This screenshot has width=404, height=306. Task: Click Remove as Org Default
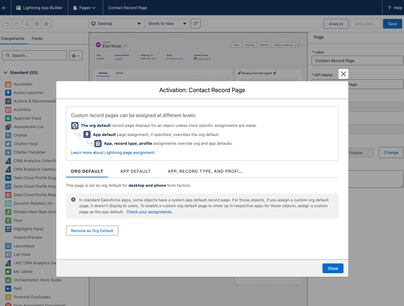point(92,231)
